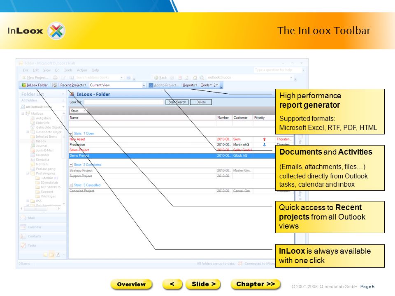
Task: Click the New Project toolbar button
Action: 35,78
